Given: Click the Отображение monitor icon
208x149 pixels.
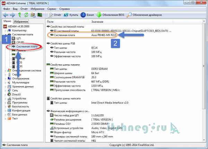Looking at the screenshot, I should (x=9, y=78).
